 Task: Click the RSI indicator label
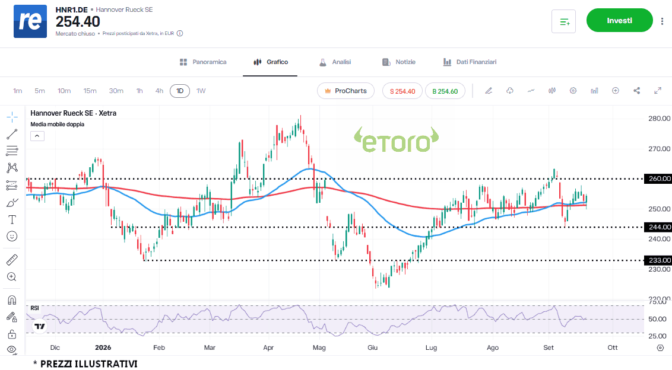(x=34, y=308)
